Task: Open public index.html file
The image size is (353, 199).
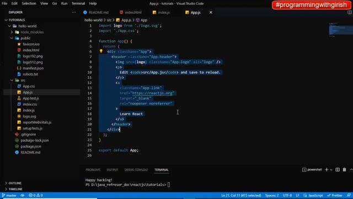Action: [31, 50]
